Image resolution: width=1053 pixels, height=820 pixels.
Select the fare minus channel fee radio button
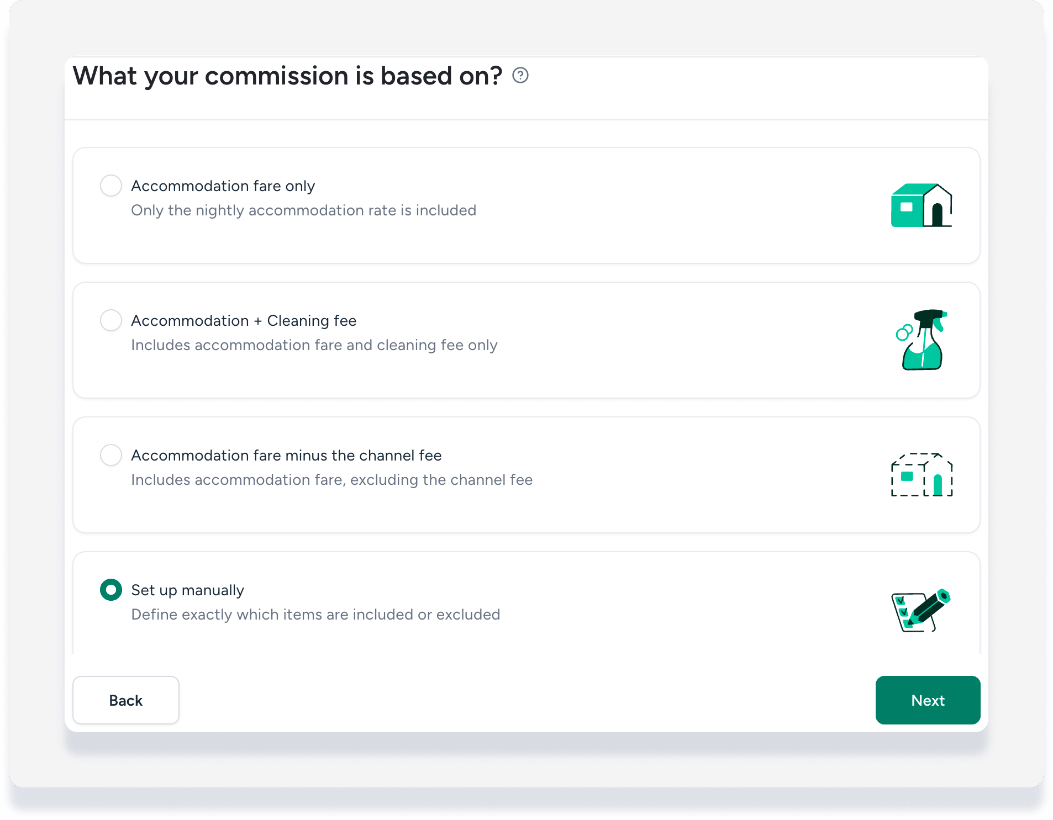111,455
